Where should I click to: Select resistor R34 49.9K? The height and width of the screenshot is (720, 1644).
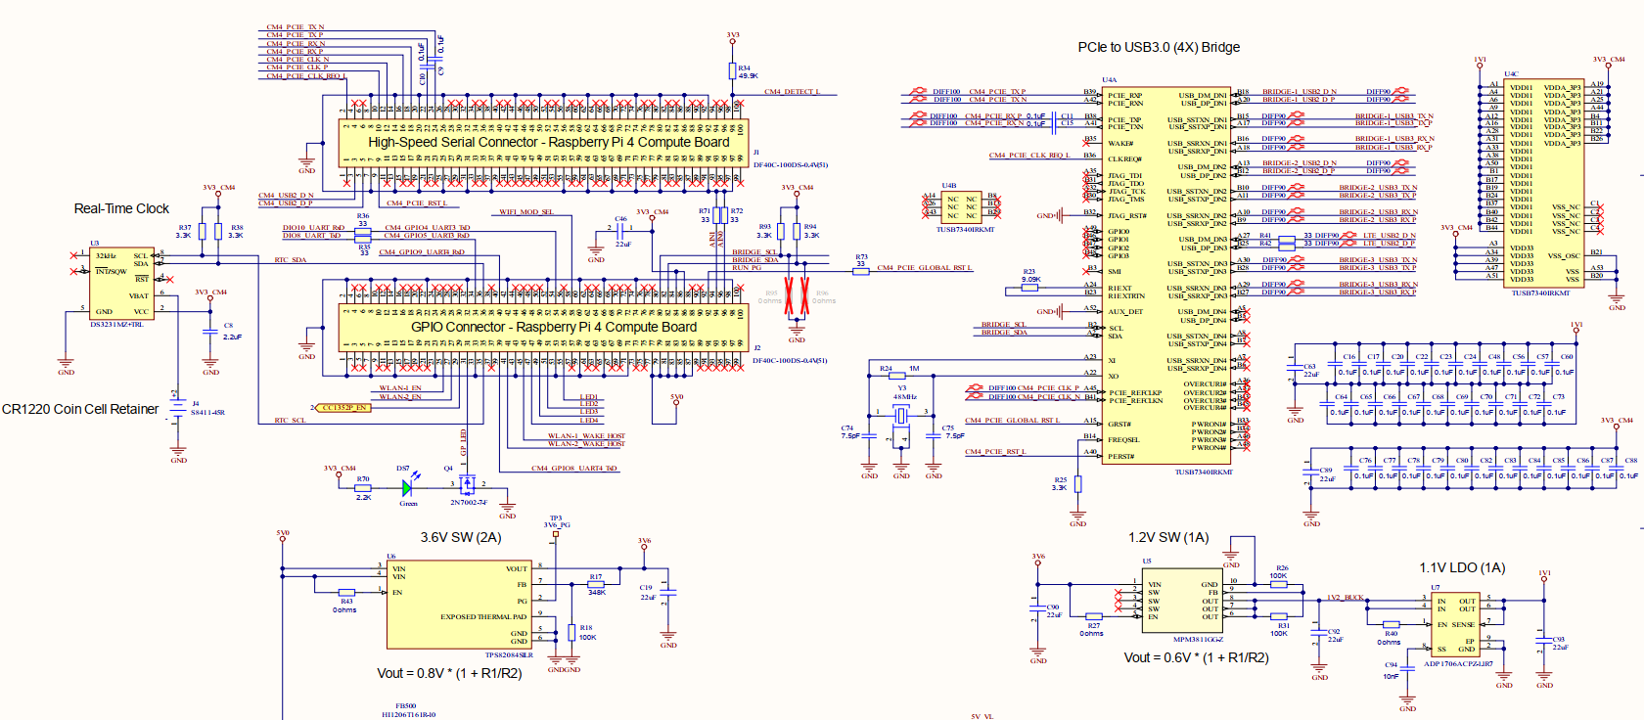coord(732,70)
